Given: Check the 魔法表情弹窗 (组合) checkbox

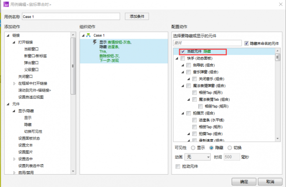Looking at the screenshot, I should coord(189,86).
